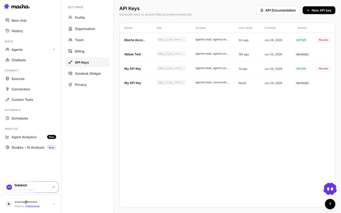Image resolution: width=341 pixels, height=213 pixels.
Task: Click the New chat icon
Action: point(8,20)
